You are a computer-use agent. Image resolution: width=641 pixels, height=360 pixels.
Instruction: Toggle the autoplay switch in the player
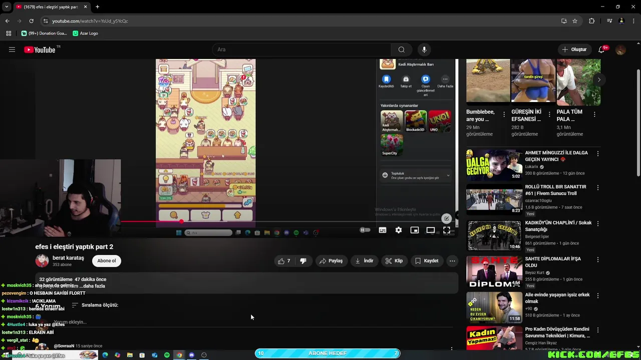coord(365,230)
